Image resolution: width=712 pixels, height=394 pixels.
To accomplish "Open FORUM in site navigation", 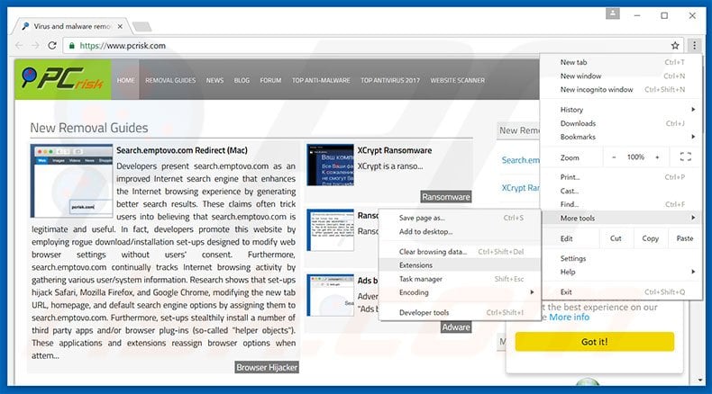I will [x=270, y=80].
